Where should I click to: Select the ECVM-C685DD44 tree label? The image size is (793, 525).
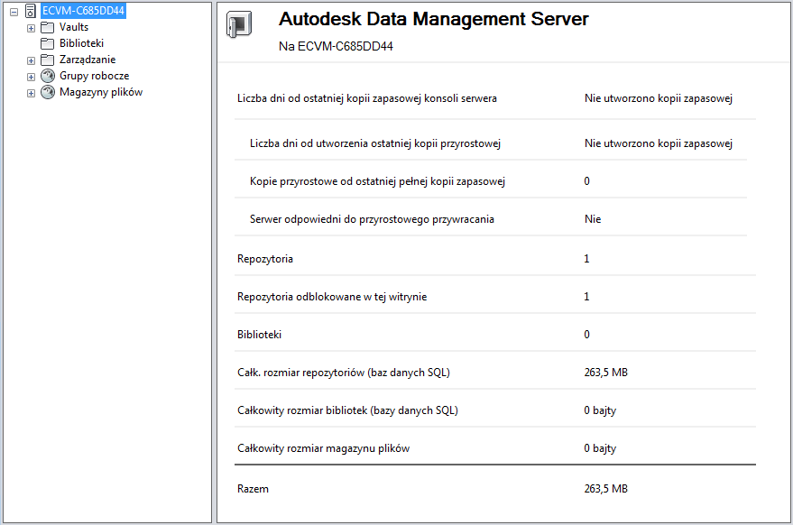(x=83, y=11)
